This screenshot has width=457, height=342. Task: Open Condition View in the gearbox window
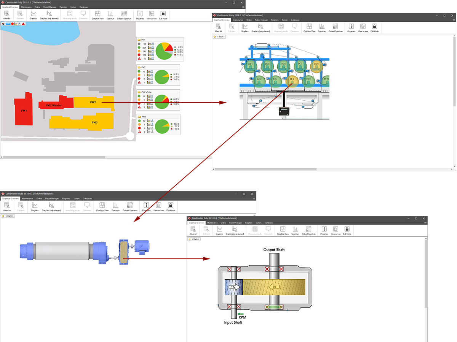(284, 231)
